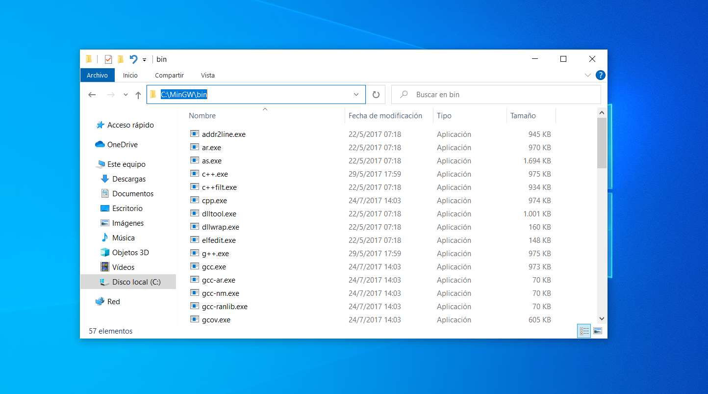Refresh the current folder view
Screen dimensions: 708x394
[376, 95]
